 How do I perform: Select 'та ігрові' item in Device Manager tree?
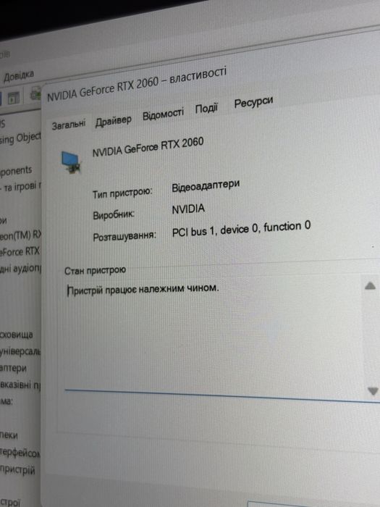20,187
